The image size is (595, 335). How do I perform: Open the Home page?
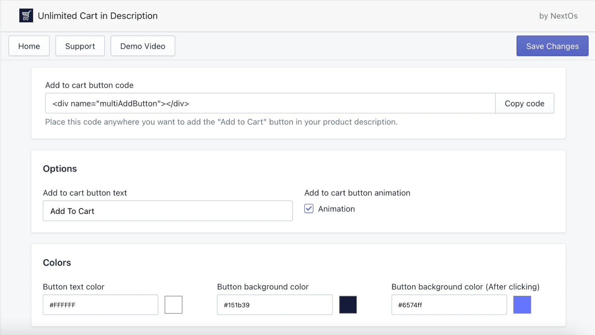click(x=29, y=46)
